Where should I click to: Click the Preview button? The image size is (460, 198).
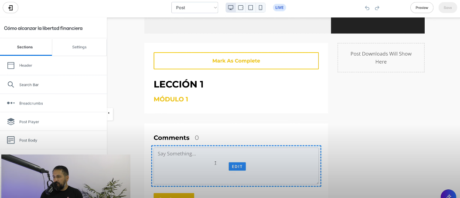(x=422, y=8)
